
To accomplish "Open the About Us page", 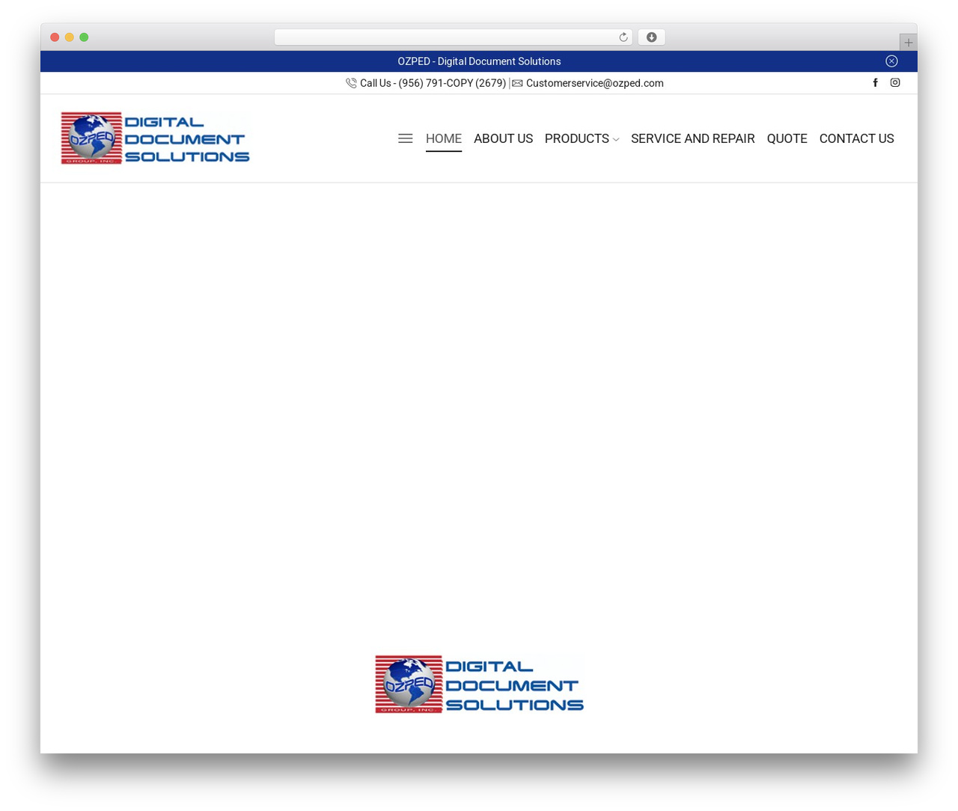I will [x=503, y=138].
